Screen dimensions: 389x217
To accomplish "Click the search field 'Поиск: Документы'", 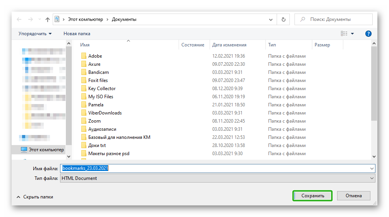I will (x=334, y=19).
